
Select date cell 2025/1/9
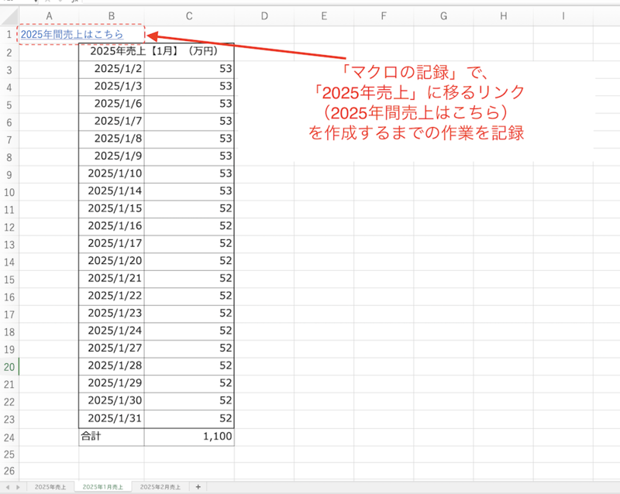pos(112,156)
